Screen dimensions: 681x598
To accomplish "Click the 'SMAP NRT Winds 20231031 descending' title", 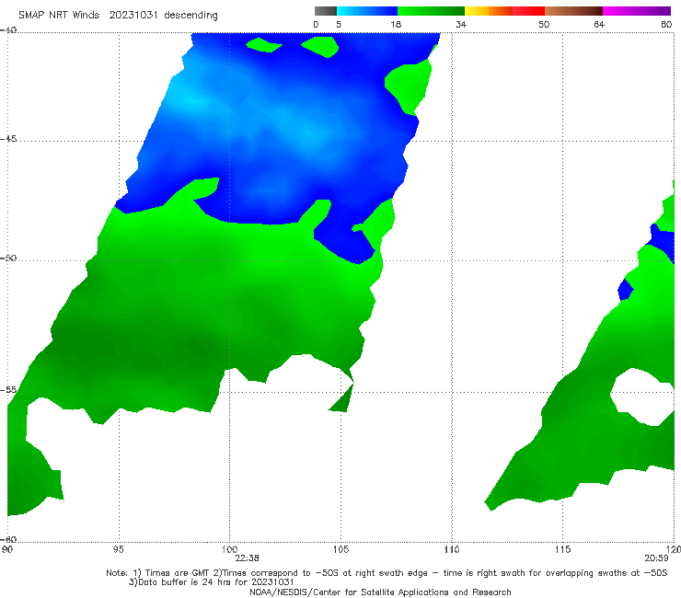I will (x=118, y=16).
